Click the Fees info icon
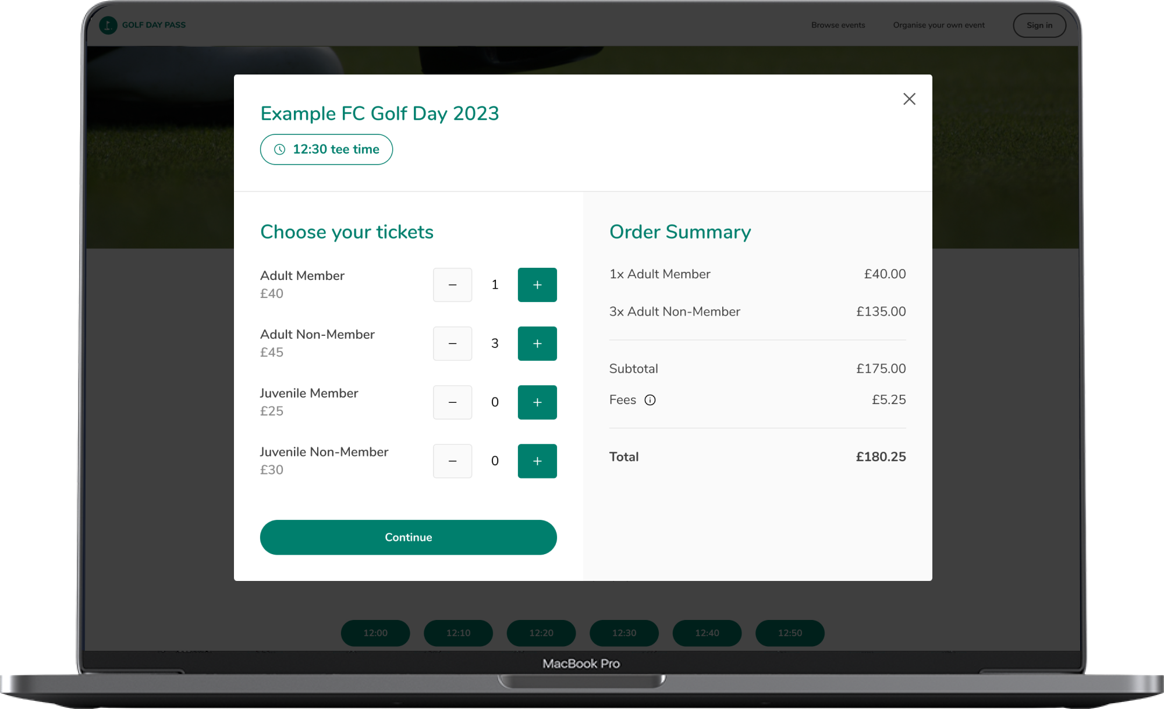Viewport: 1164px width, 709px height. [x=650, y=400]
